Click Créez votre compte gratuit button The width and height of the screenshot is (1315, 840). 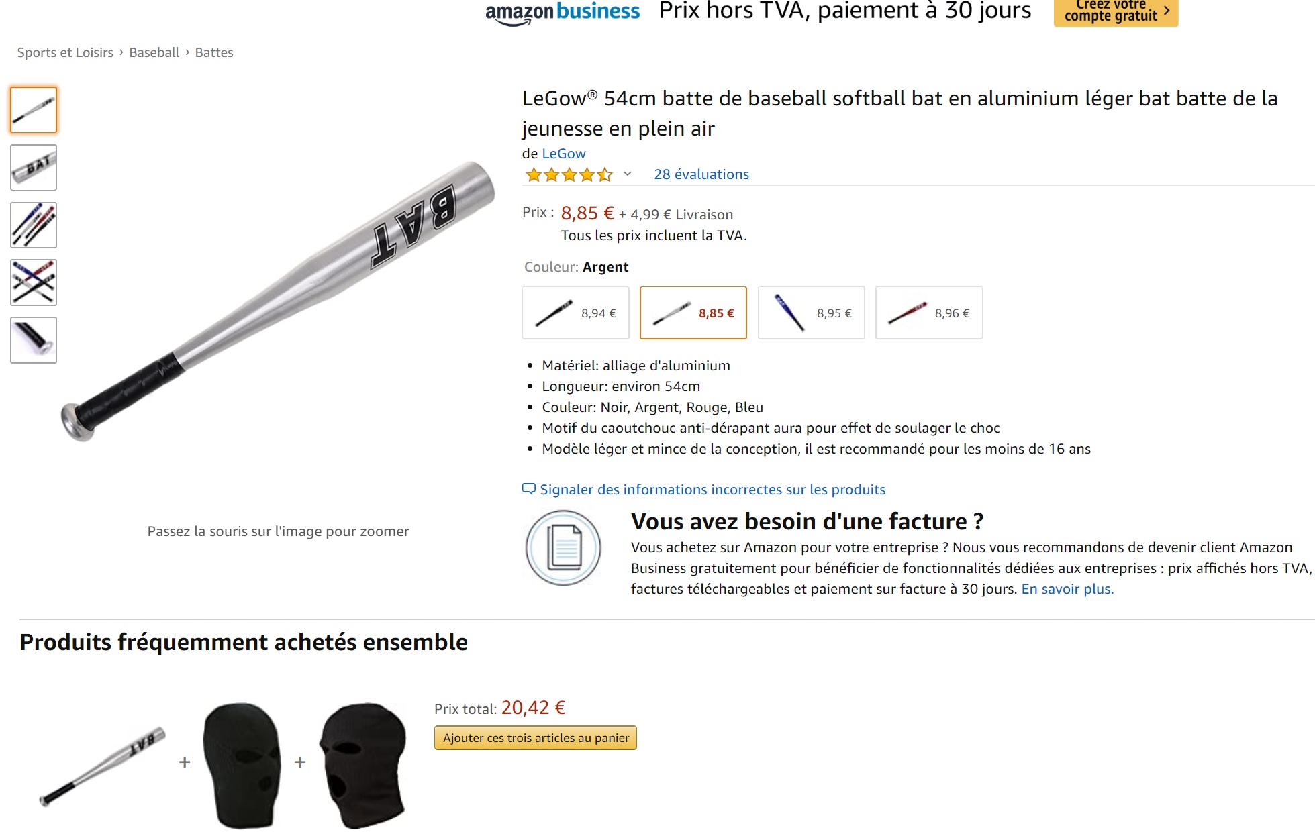(1116, 12)
